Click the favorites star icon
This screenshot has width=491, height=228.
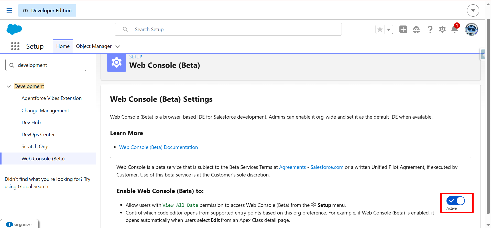(x=380, y=29)
